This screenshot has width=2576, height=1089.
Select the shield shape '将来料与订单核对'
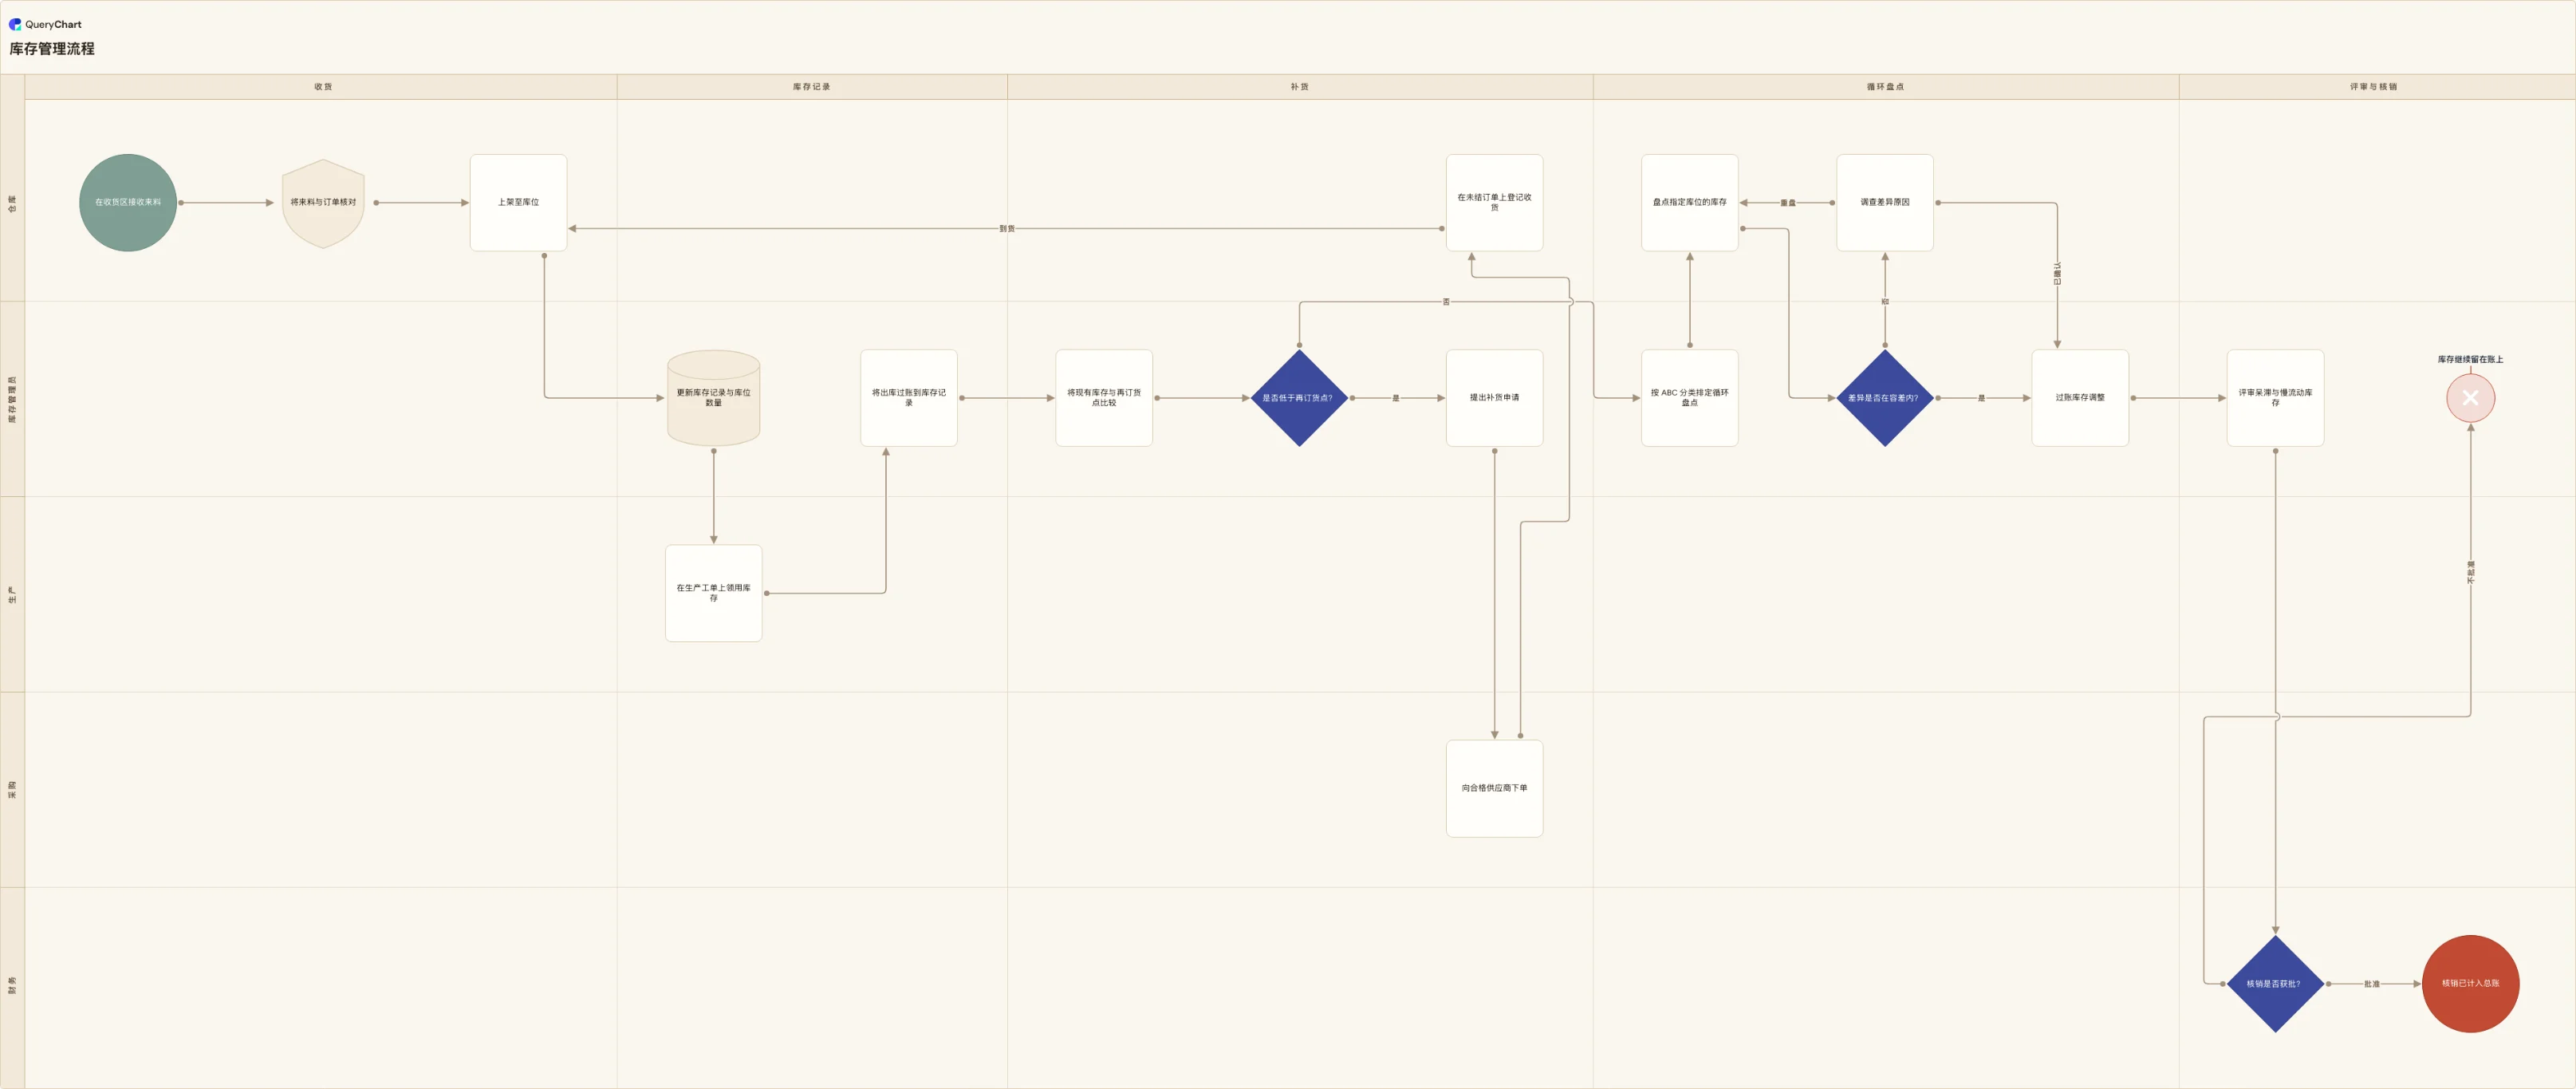[x=323, y=203]
